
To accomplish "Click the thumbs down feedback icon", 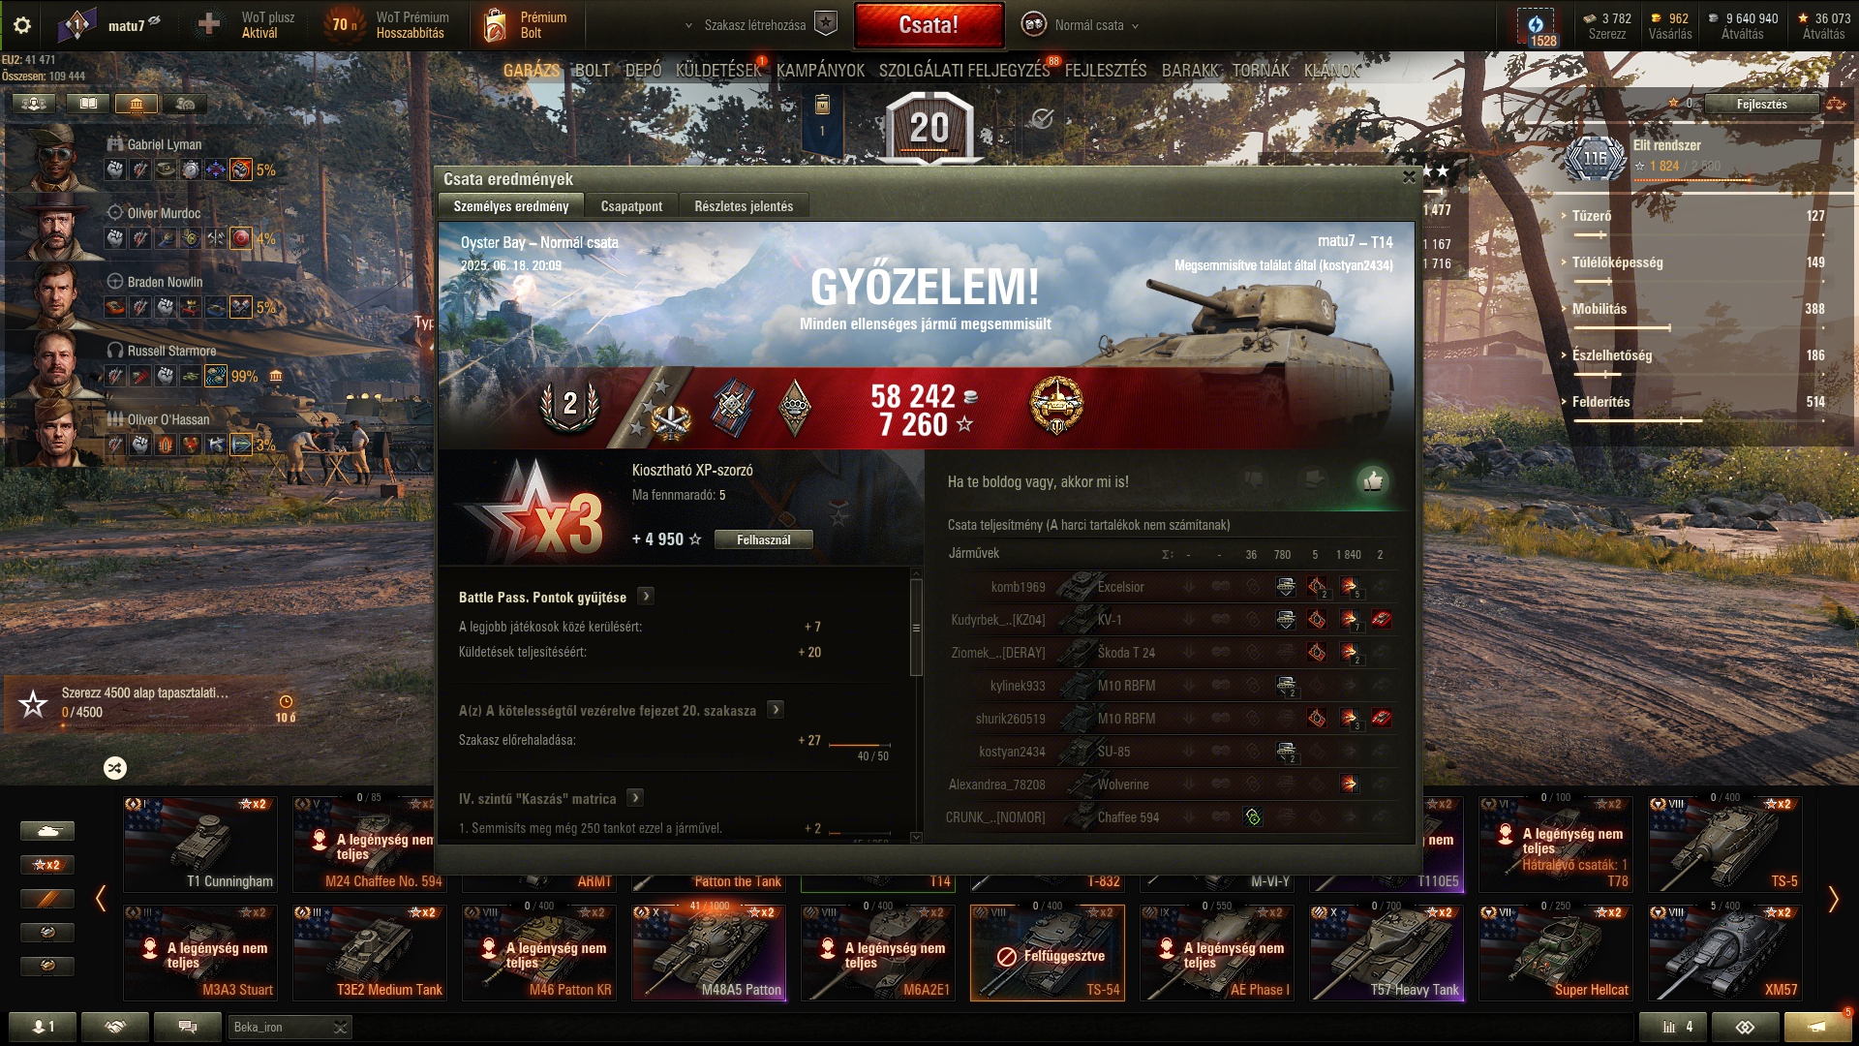I will coord(1255,479).
